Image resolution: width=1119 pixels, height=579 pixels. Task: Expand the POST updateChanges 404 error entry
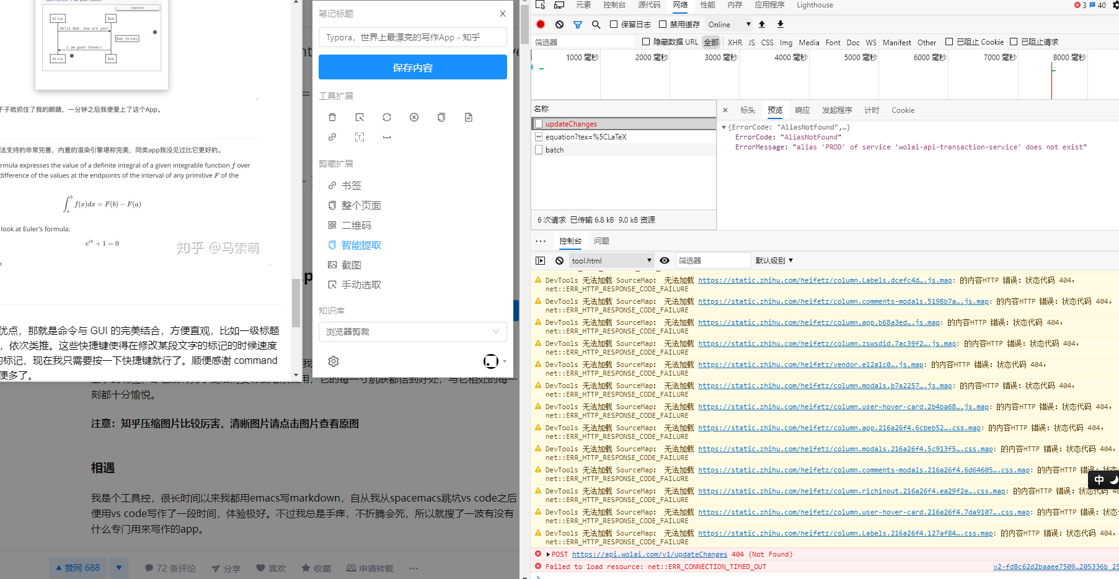coord(548,554)
